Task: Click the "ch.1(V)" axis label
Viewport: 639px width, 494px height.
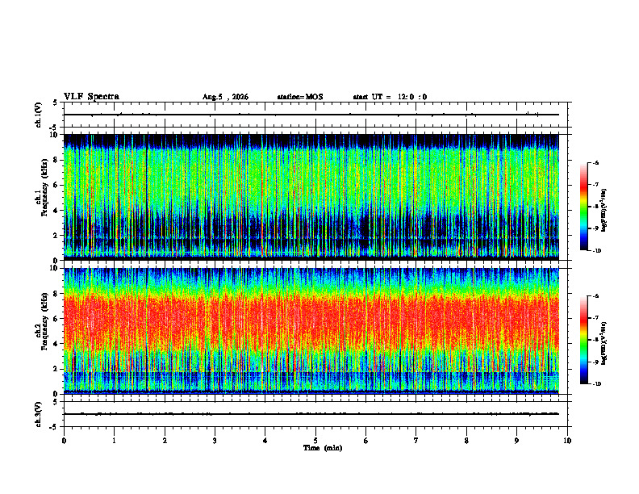Action: click(38, 115)
